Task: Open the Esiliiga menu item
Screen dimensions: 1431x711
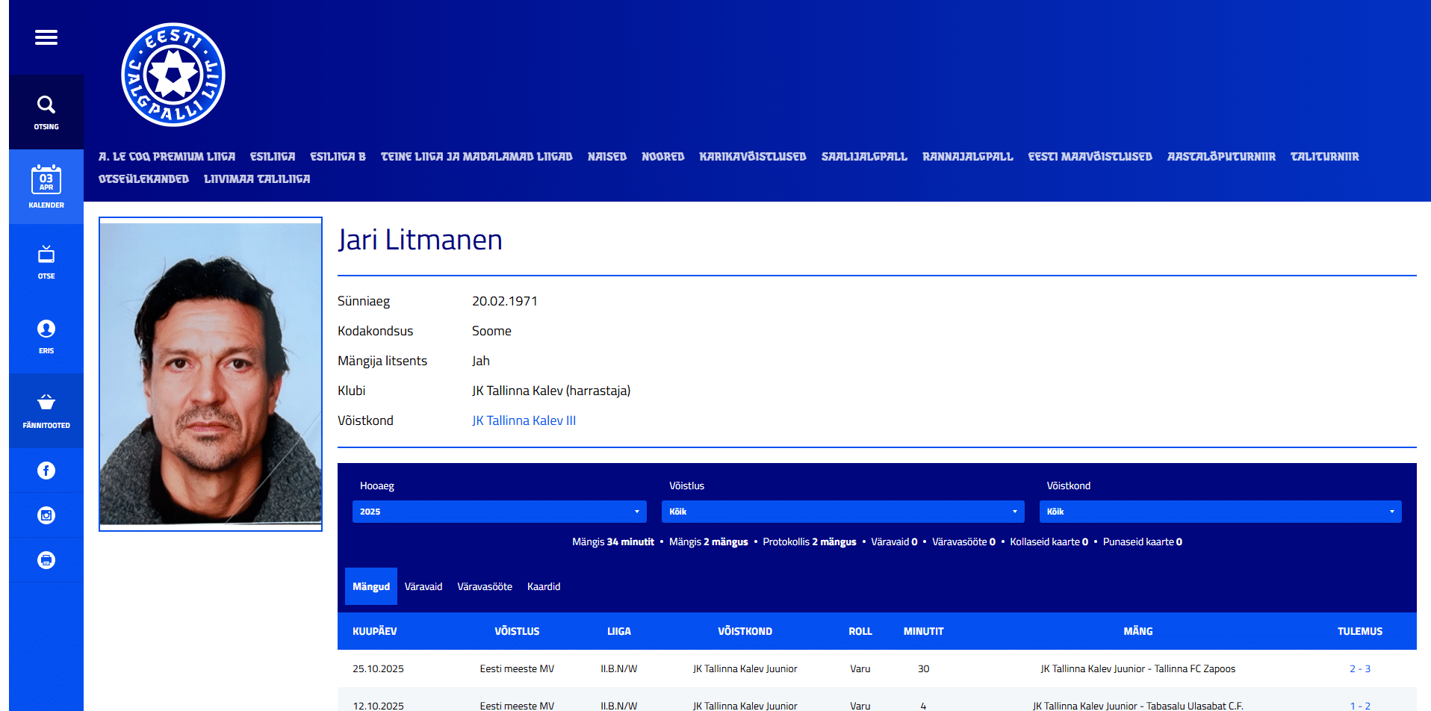Action: 273,157
